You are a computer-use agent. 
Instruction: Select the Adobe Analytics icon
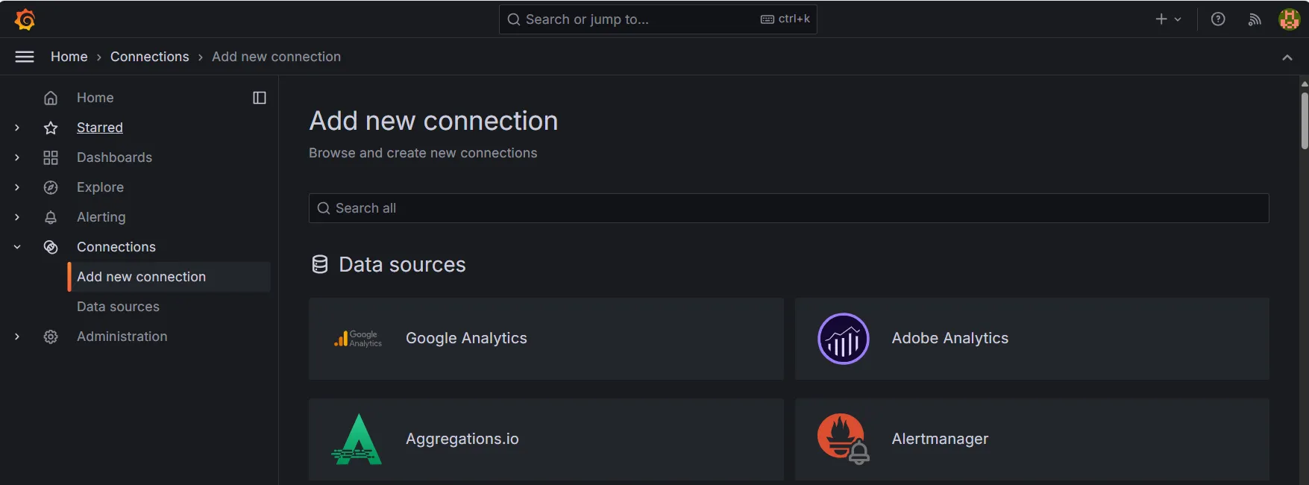[x=843, y=339]
